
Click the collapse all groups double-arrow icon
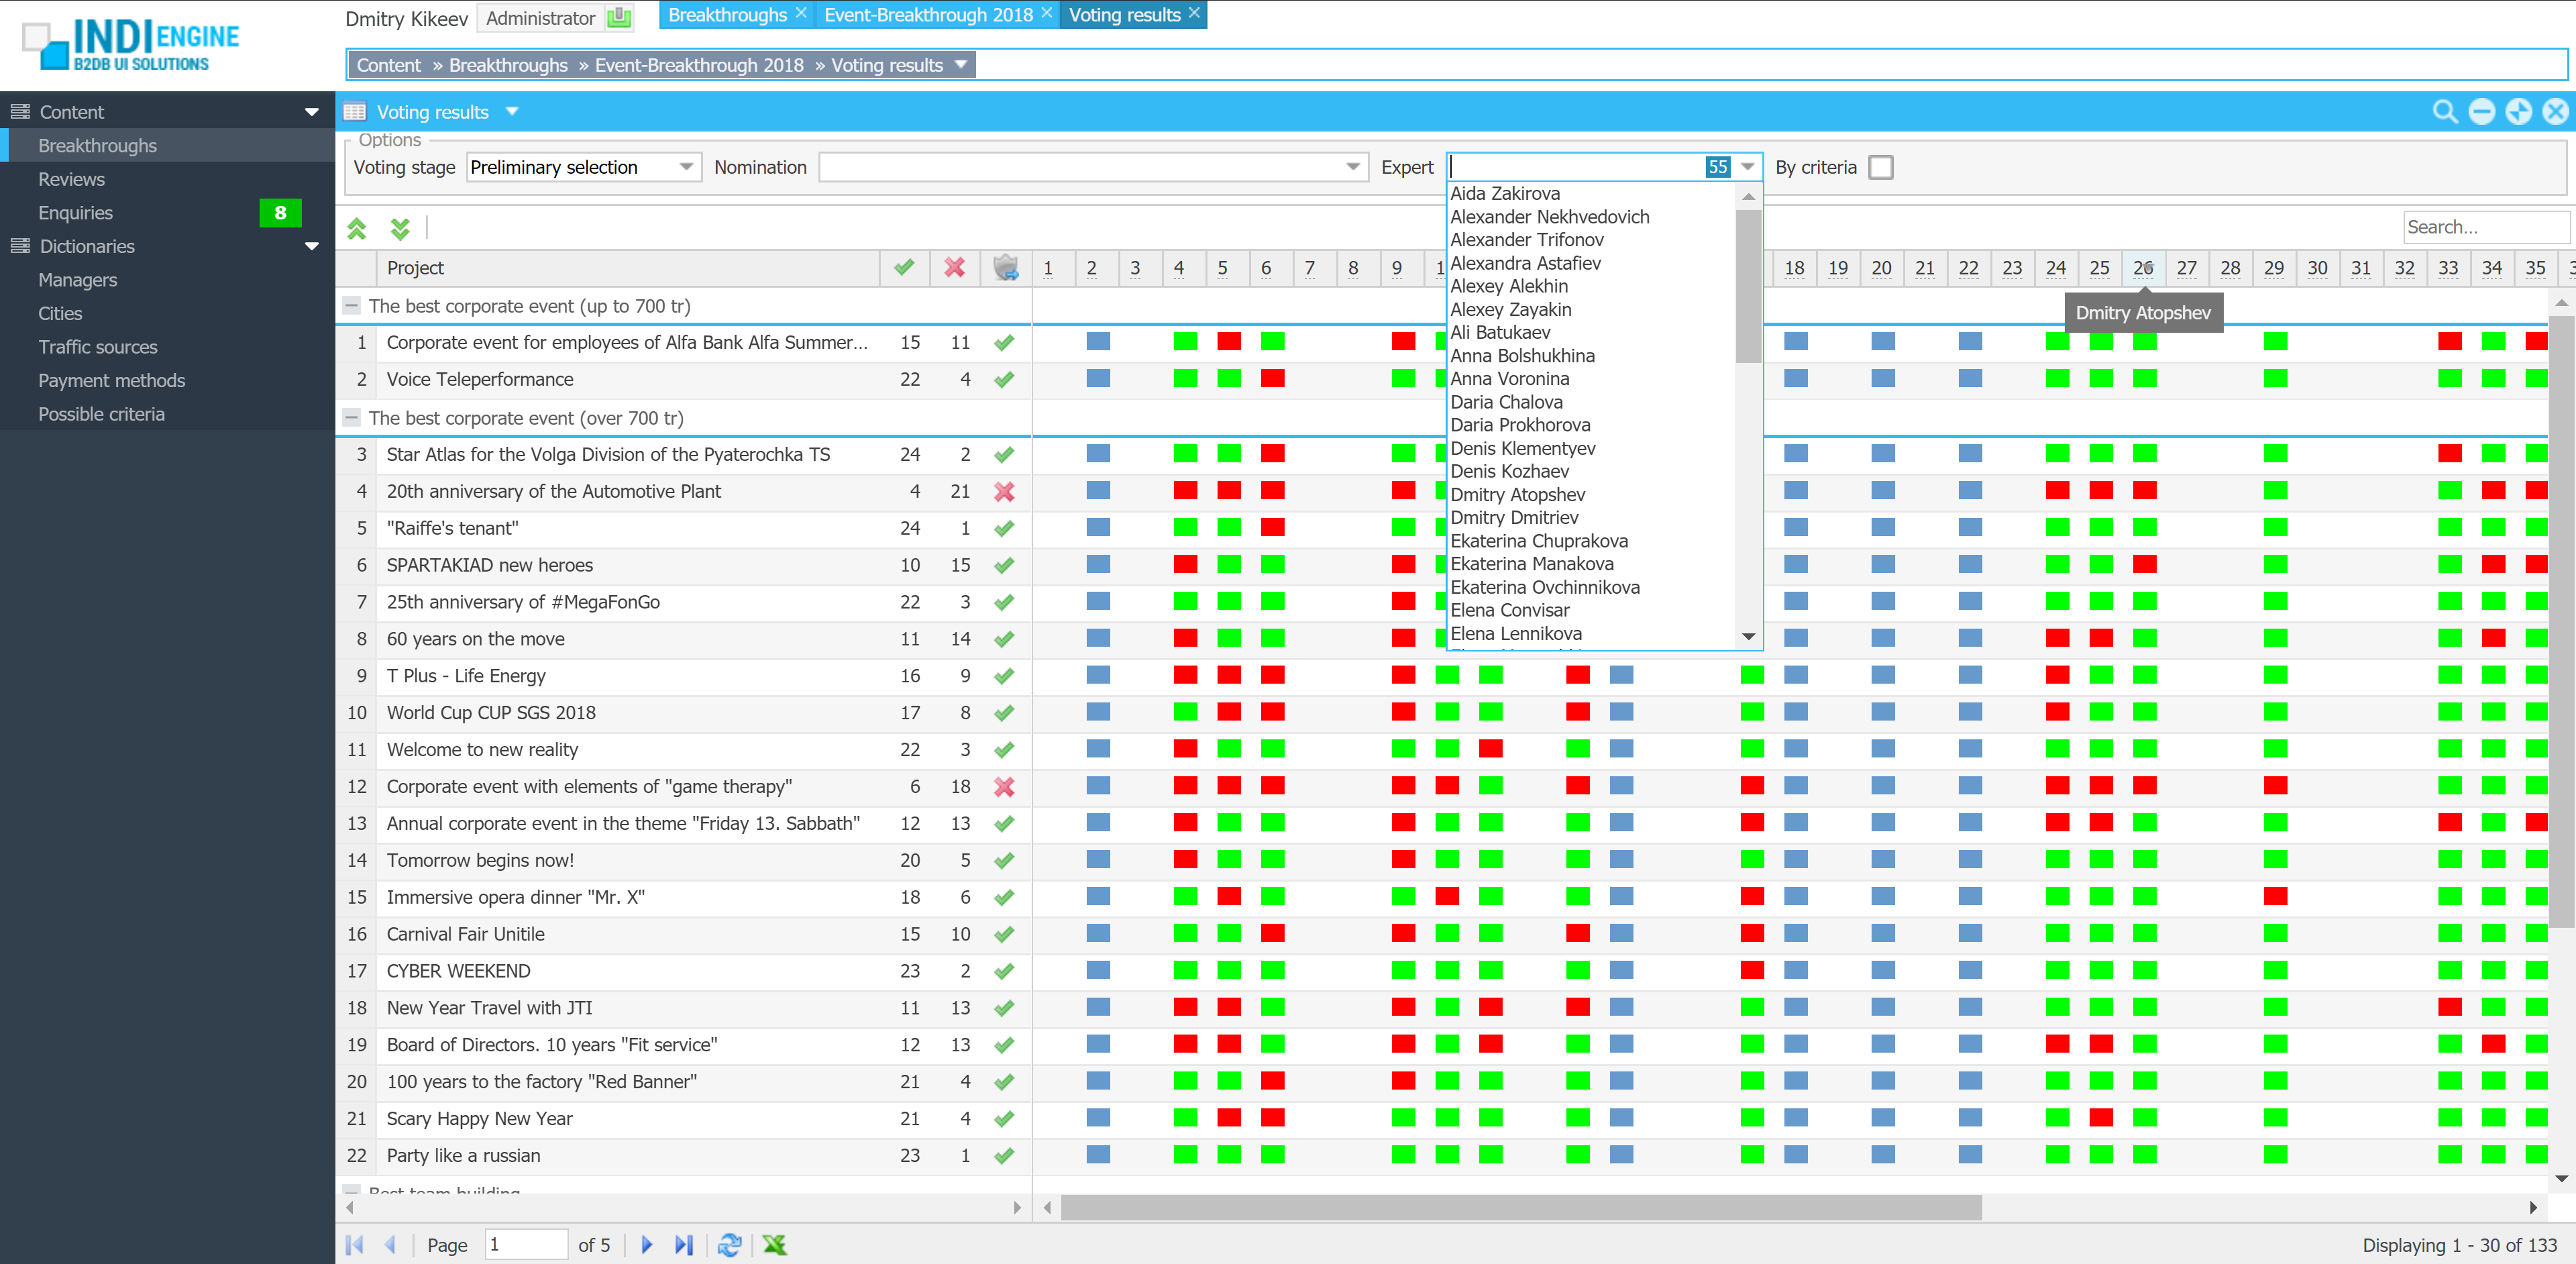coord(357,228)
